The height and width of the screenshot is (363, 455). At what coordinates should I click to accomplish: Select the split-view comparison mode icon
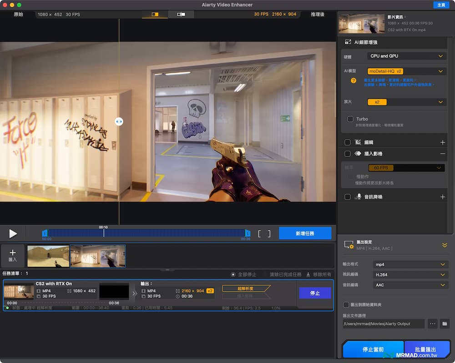coord(155,15)
